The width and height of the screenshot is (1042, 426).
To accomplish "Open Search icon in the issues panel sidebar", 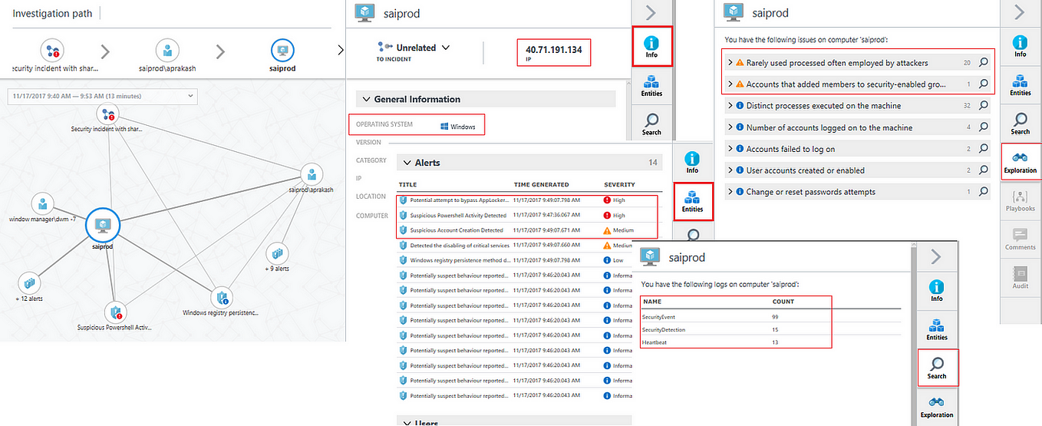I will tap(1021, 124).
